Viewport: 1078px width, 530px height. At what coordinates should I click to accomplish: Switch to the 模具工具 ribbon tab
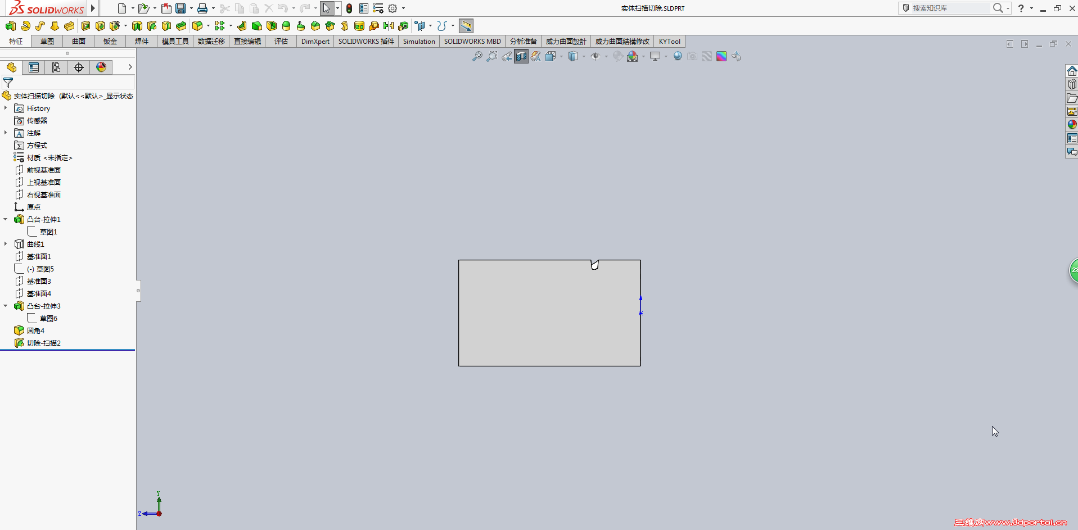pos(175,42)
